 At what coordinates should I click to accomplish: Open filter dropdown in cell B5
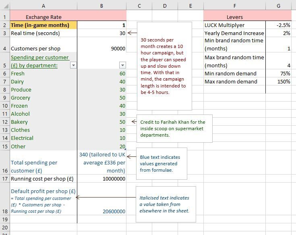pos(122,65)
